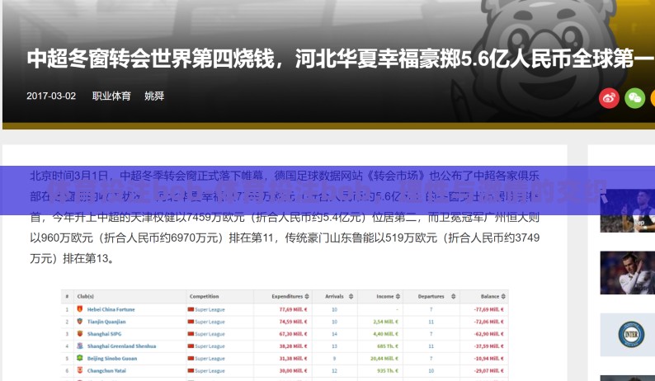655x381 pixels.
Task: Click the Changchun Yatai club crest
Action: click(x=80, y=370)
